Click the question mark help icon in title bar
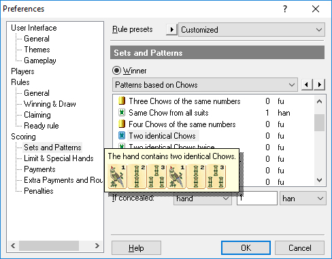332x259 pixels. pyautogui.click(x=285, y=9)
